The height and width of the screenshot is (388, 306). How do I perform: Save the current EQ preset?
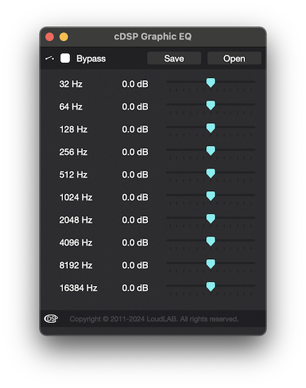174,58
